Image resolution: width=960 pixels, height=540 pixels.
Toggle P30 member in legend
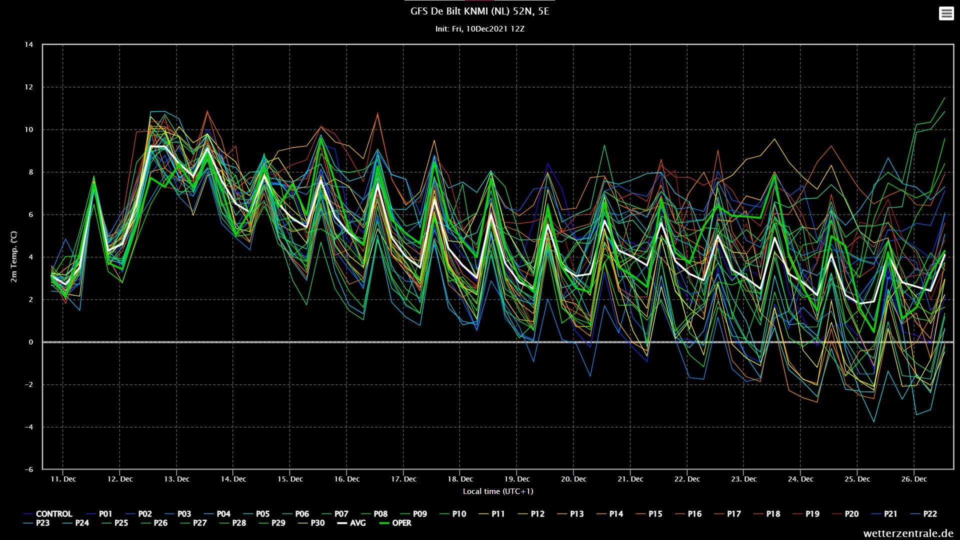(x=317, y=523)
